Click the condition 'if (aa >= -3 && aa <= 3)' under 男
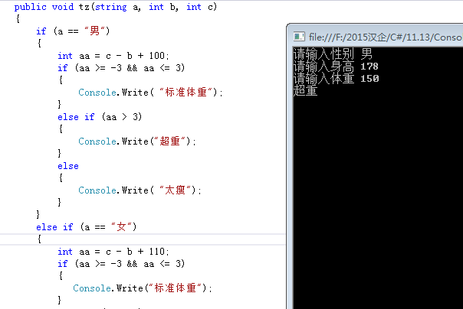 coord(121,68)
